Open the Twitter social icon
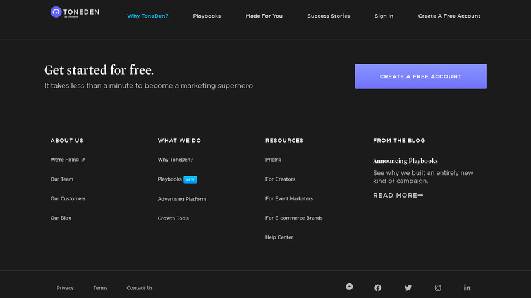The image size is (531, 298). point(408,288)
